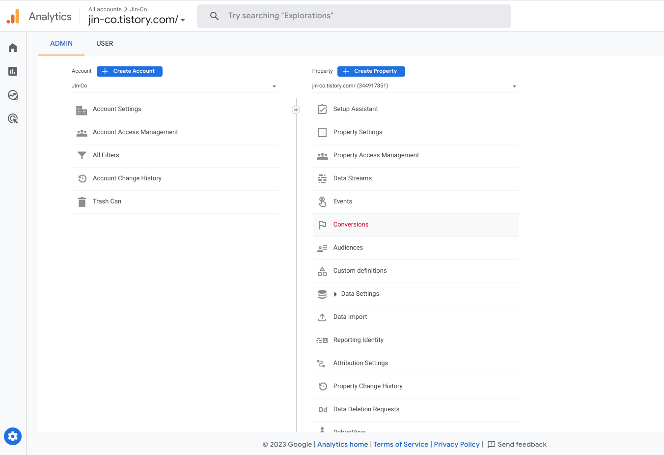Click the Admin gear icon

[x=13, y=436]
